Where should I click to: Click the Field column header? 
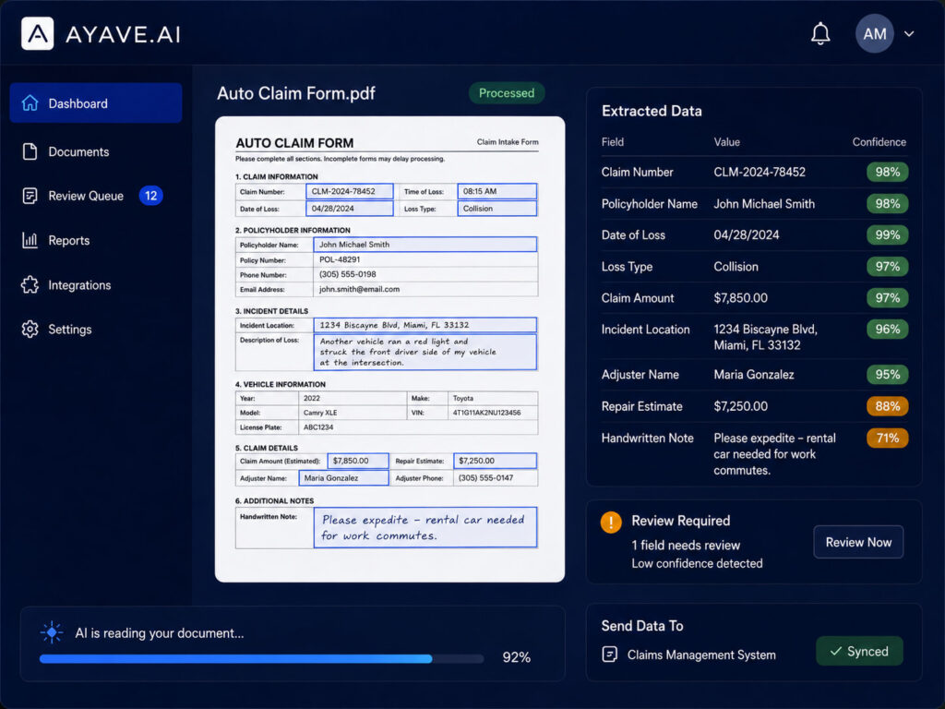(x=613, y=141)
